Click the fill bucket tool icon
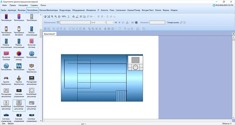The height and width of the screenshot is (125, 235). [73, 16]
